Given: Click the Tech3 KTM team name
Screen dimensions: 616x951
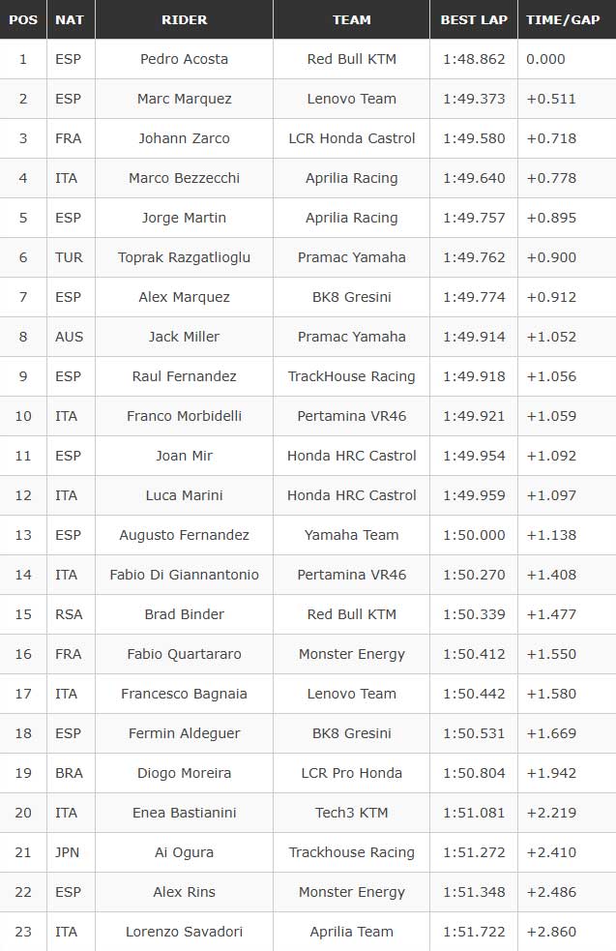Looking at the screenshot, I should (x=351, y=813).
